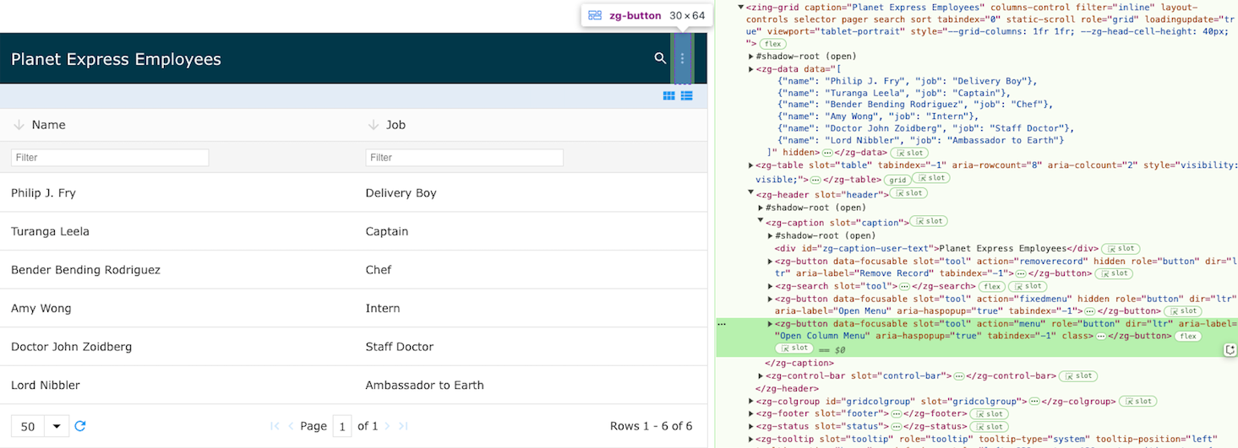Select the Doctor John Zoidberg cell
The height and width of the screenshot is (448, 1238).
177,347
